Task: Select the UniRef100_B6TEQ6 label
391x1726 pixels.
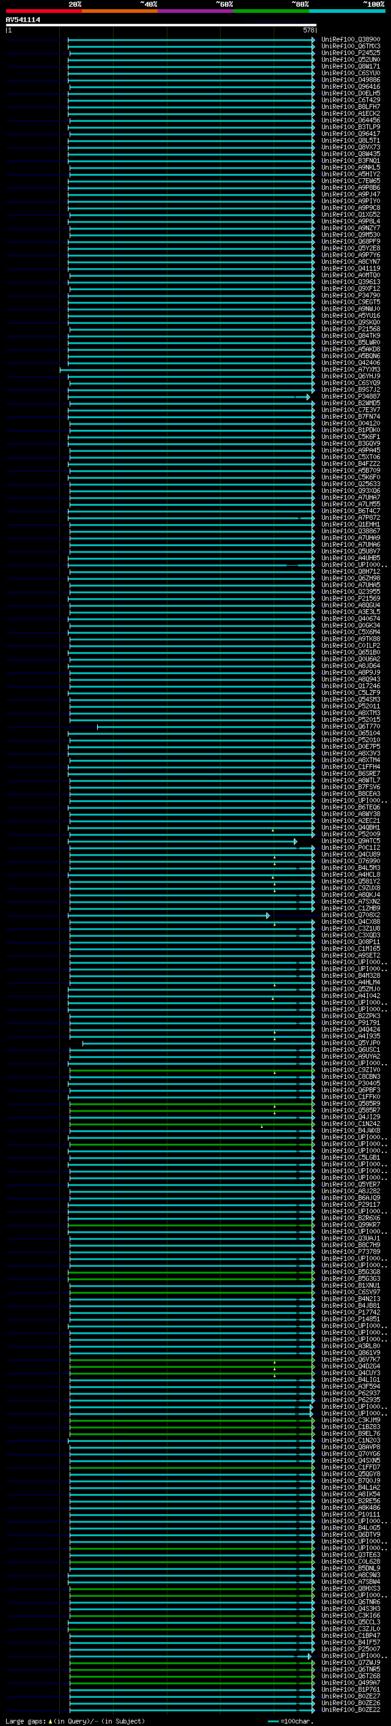Action: (x=351, y=808)
